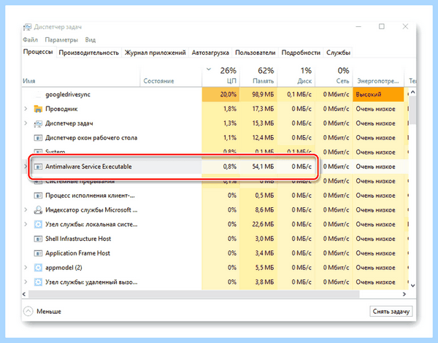Screen dimensions: 438x343
Task: Click the horizontal scrollbar right arrow
Action: coord(404,294)
